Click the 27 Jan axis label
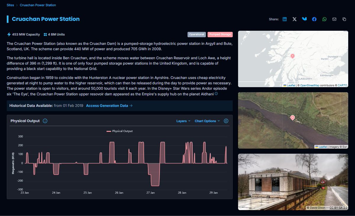This screenshot has width=355, height=216. [x=151, y=193]
